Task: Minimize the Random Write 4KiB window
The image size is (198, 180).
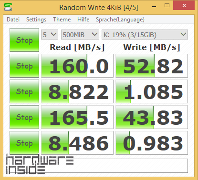Action: pyautogui.click(x=154, y=6)
